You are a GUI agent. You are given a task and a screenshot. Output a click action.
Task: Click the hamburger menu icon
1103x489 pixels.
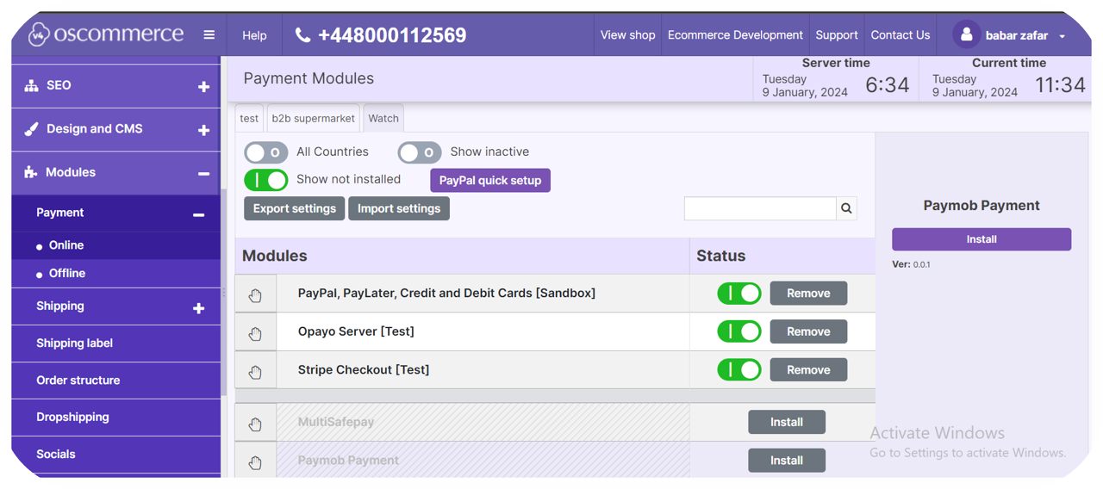pyautogui.click(x=209, y=35)
